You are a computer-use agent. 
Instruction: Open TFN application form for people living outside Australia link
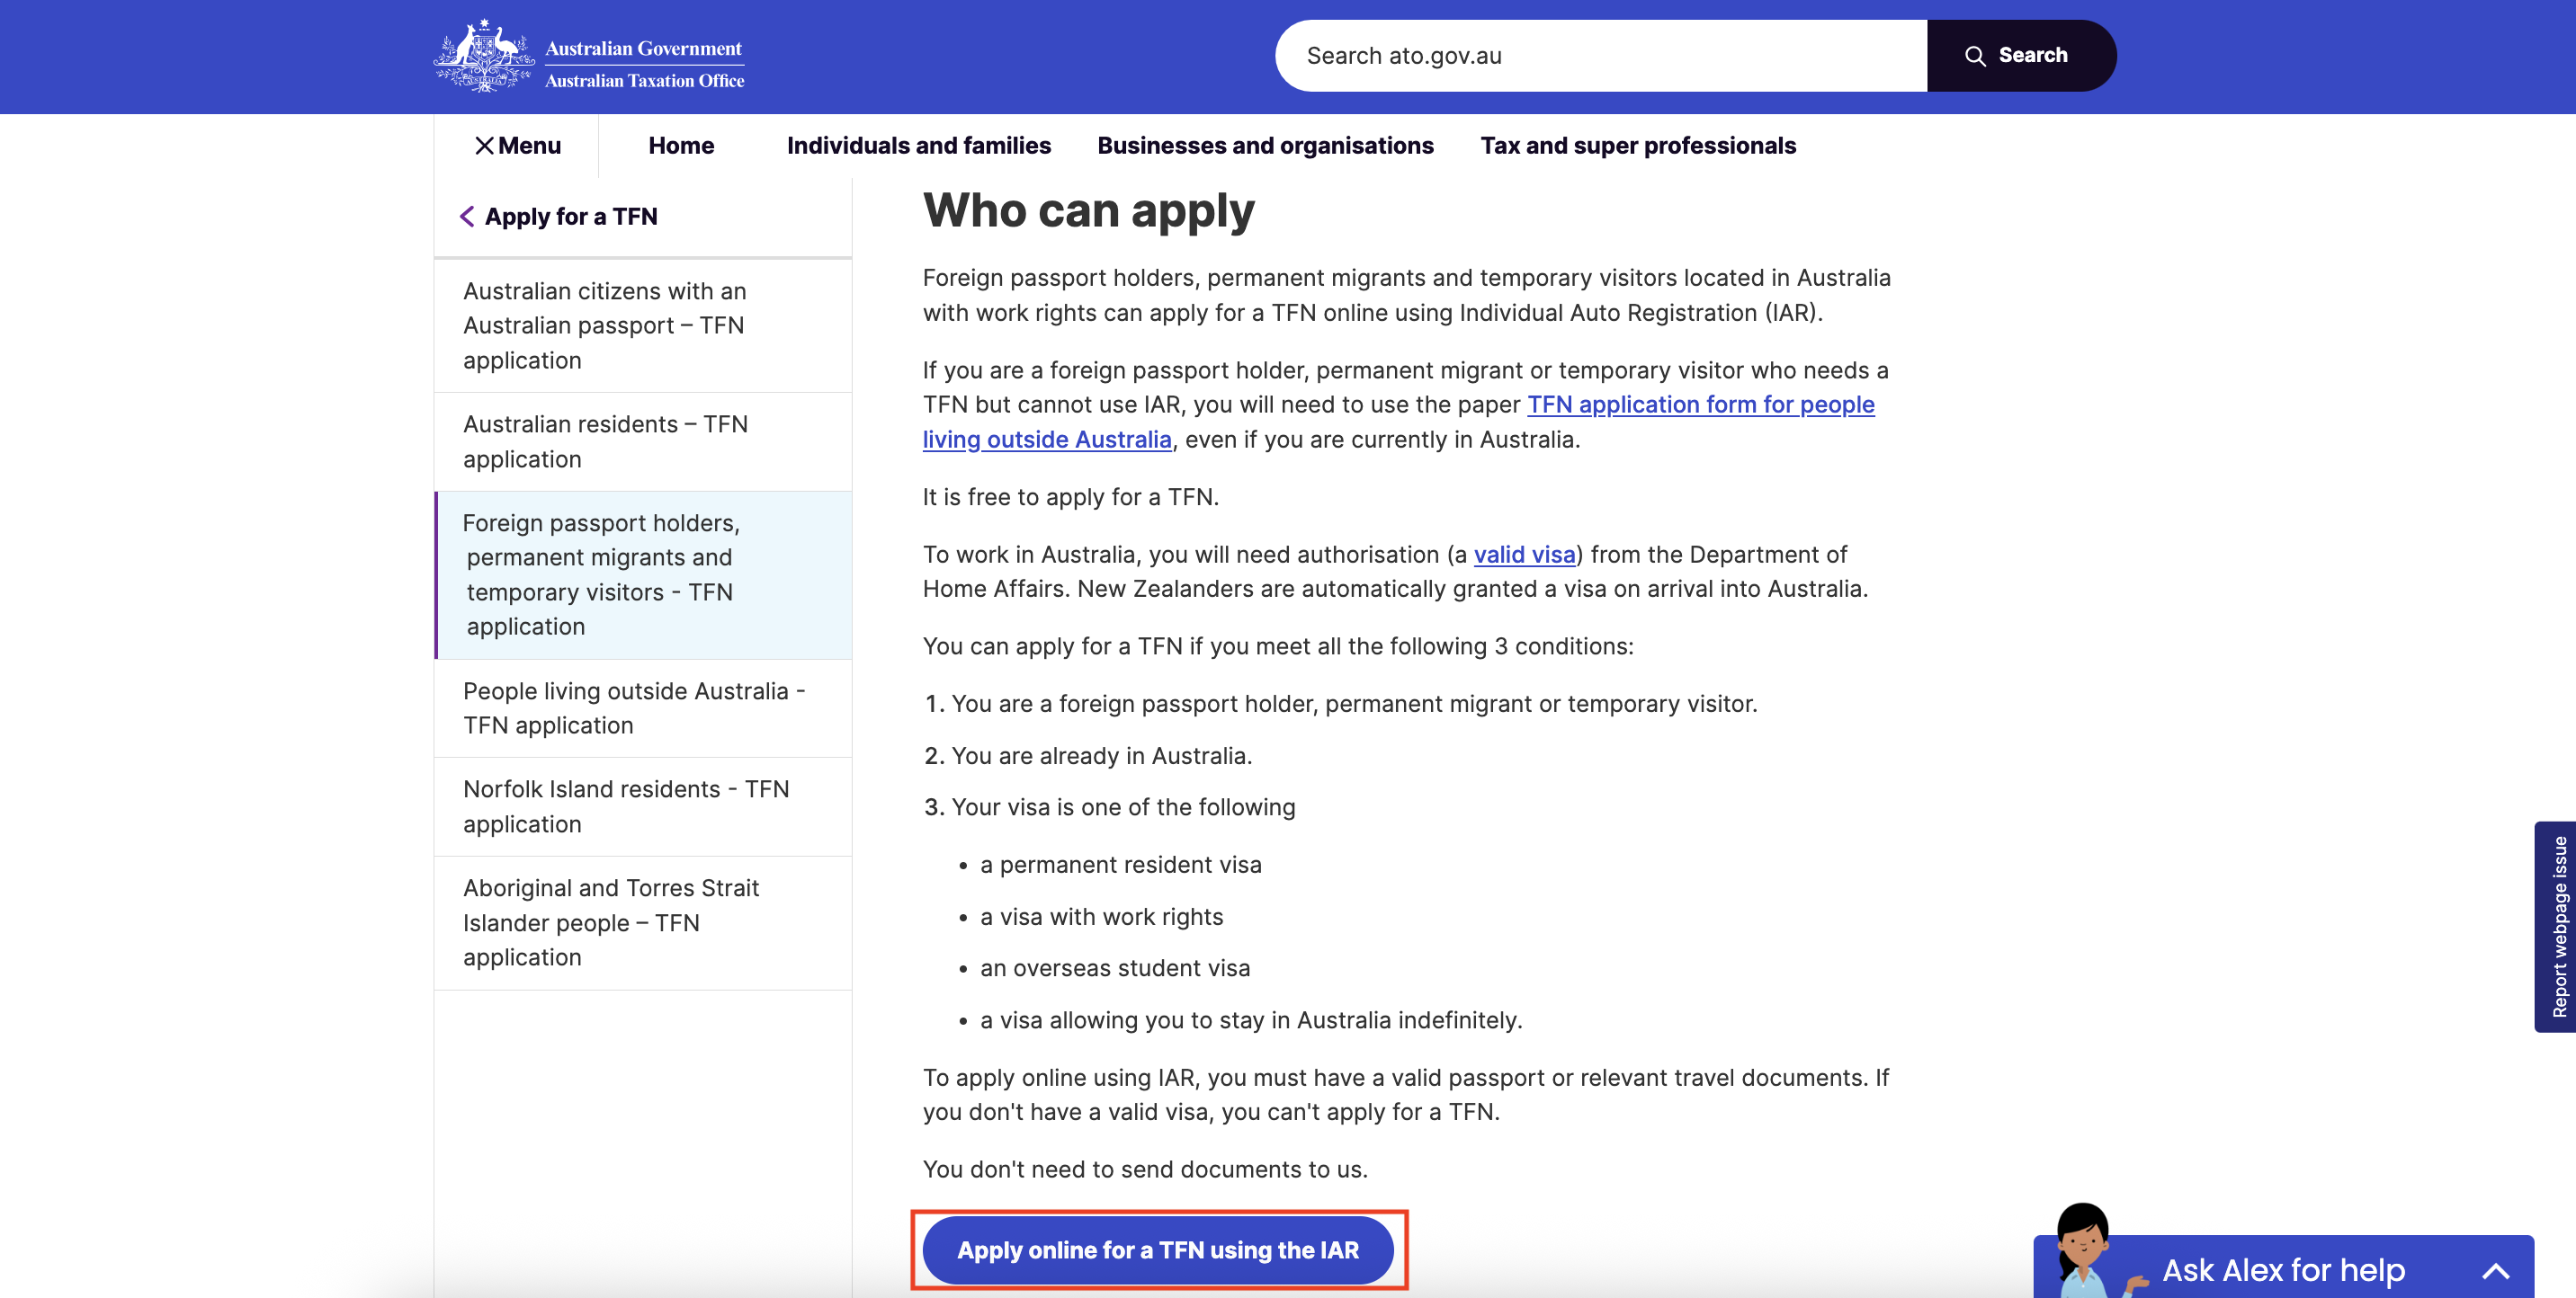click(1699, 405)
